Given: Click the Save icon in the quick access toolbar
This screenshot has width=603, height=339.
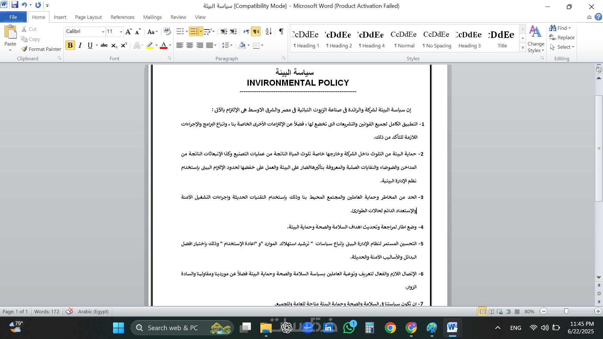Looking at the screenshot, I should point(14,5).
